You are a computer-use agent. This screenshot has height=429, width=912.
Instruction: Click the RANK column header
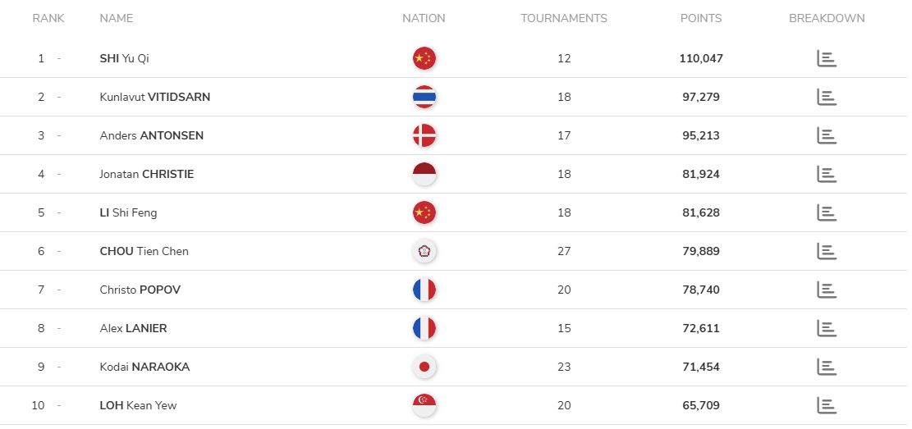(x=48, y=18)
